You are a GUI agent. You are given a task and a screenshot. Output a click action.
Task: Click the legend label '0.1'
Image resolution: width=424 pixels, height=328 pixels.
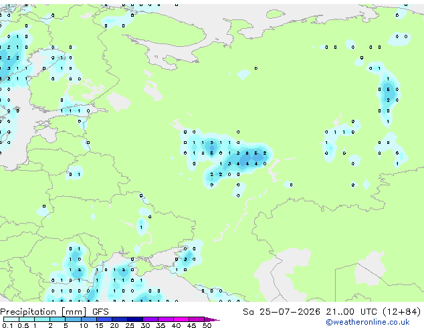coord(7,325)
